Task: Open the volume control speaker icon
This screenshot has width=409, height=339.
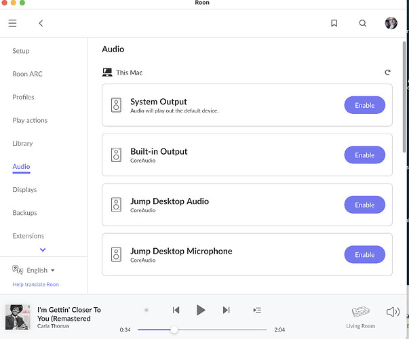Action: pyautogui.click(x=393, y=312)
